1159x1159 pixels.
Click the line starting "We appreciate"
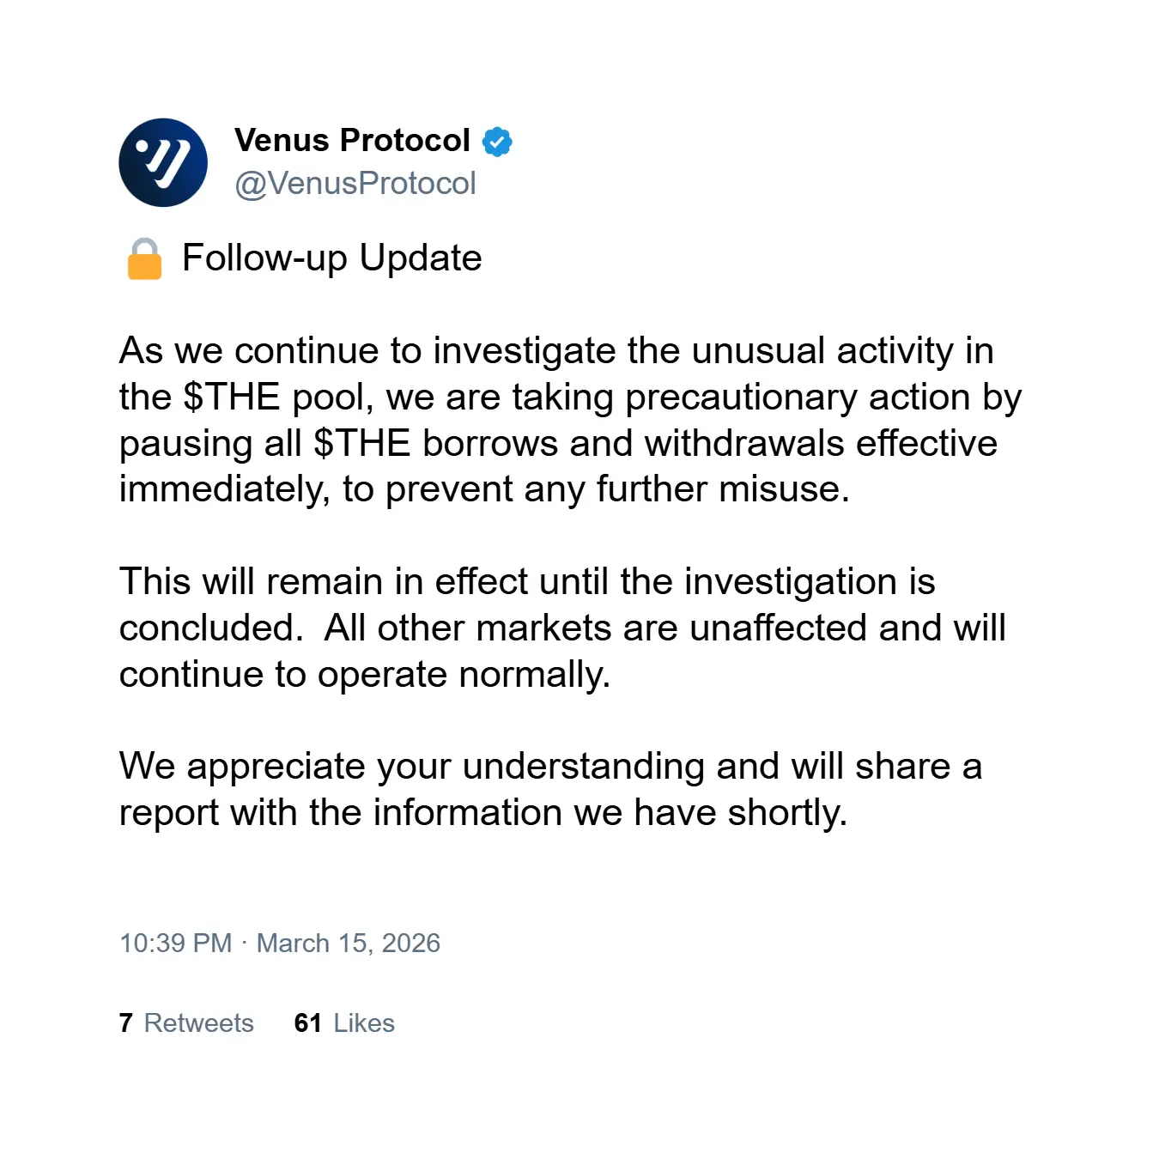[x=550, y=767]
